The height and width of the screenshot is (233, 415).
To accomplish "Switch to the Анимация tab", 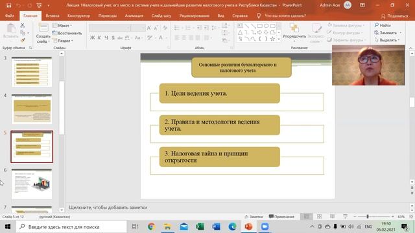I will click(134, 16).
